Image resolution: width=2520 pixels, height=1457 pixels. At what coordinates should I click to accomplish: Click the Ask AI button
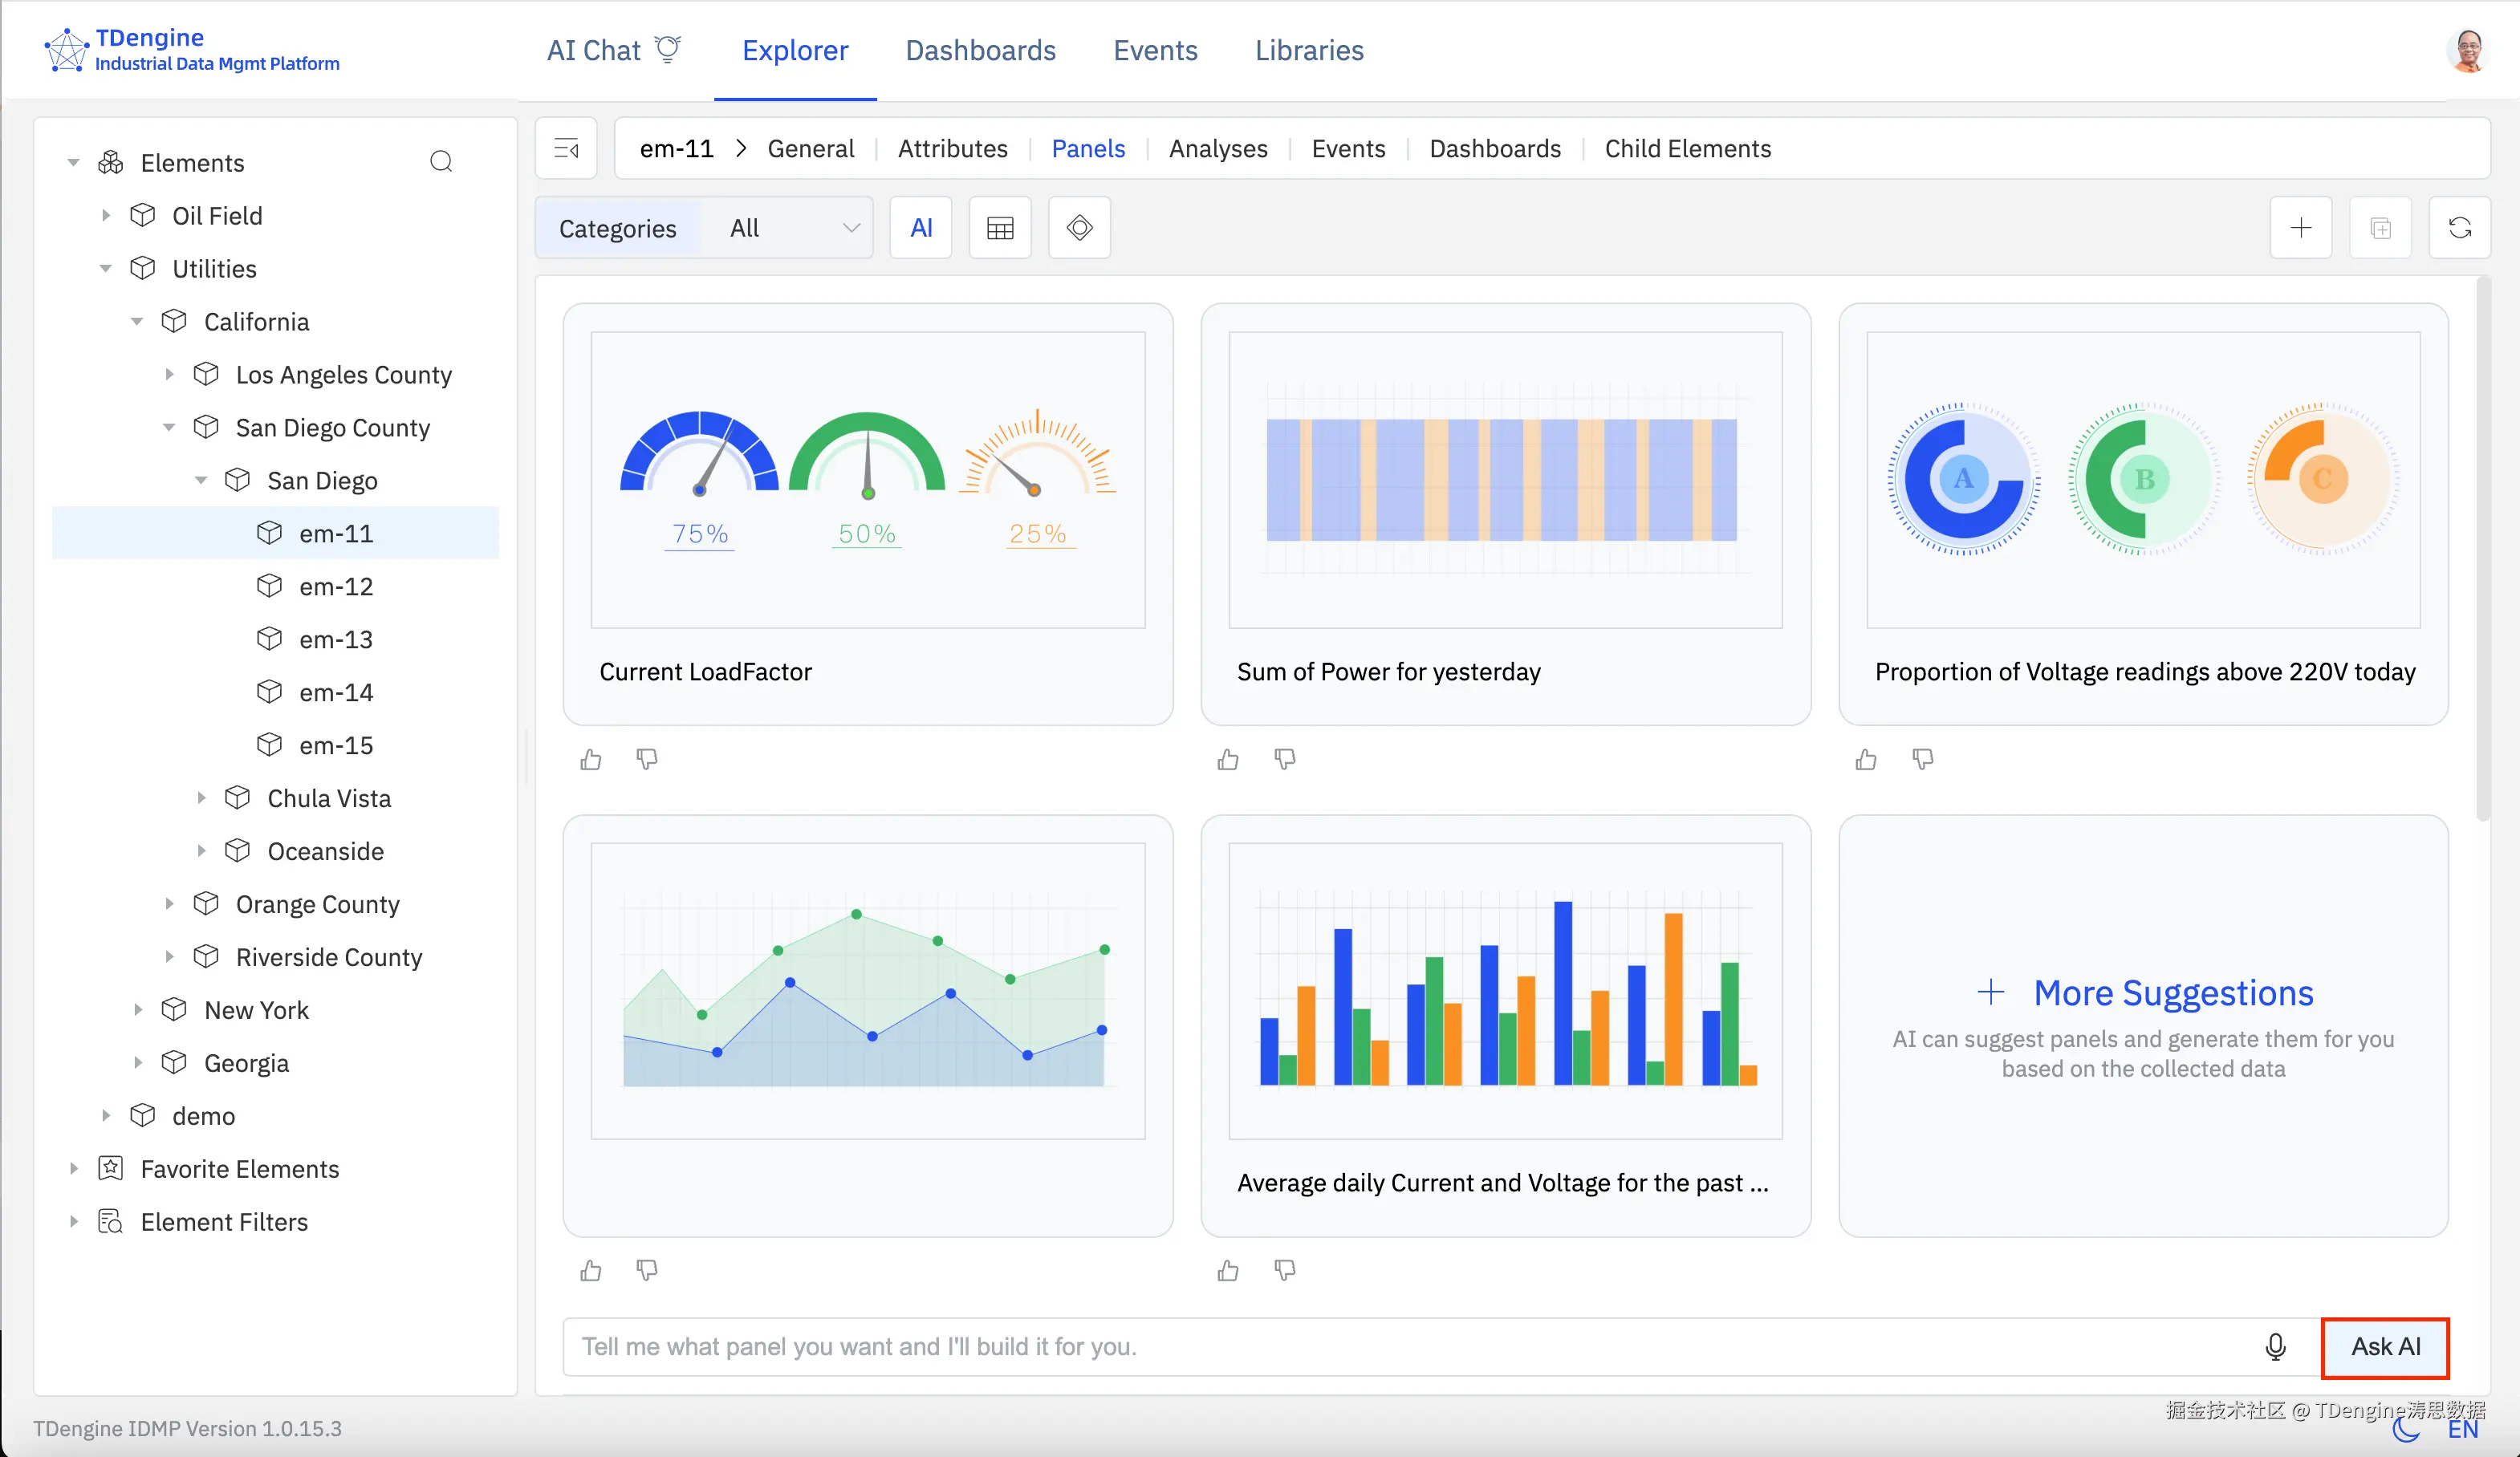[x=2384, y=1346]
